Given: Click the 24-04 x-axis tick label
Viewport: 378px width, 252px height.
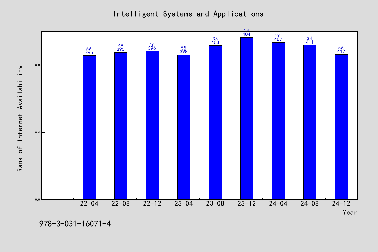Looking at the screenshot, I should pyautogui.click(x=278, y=204).
